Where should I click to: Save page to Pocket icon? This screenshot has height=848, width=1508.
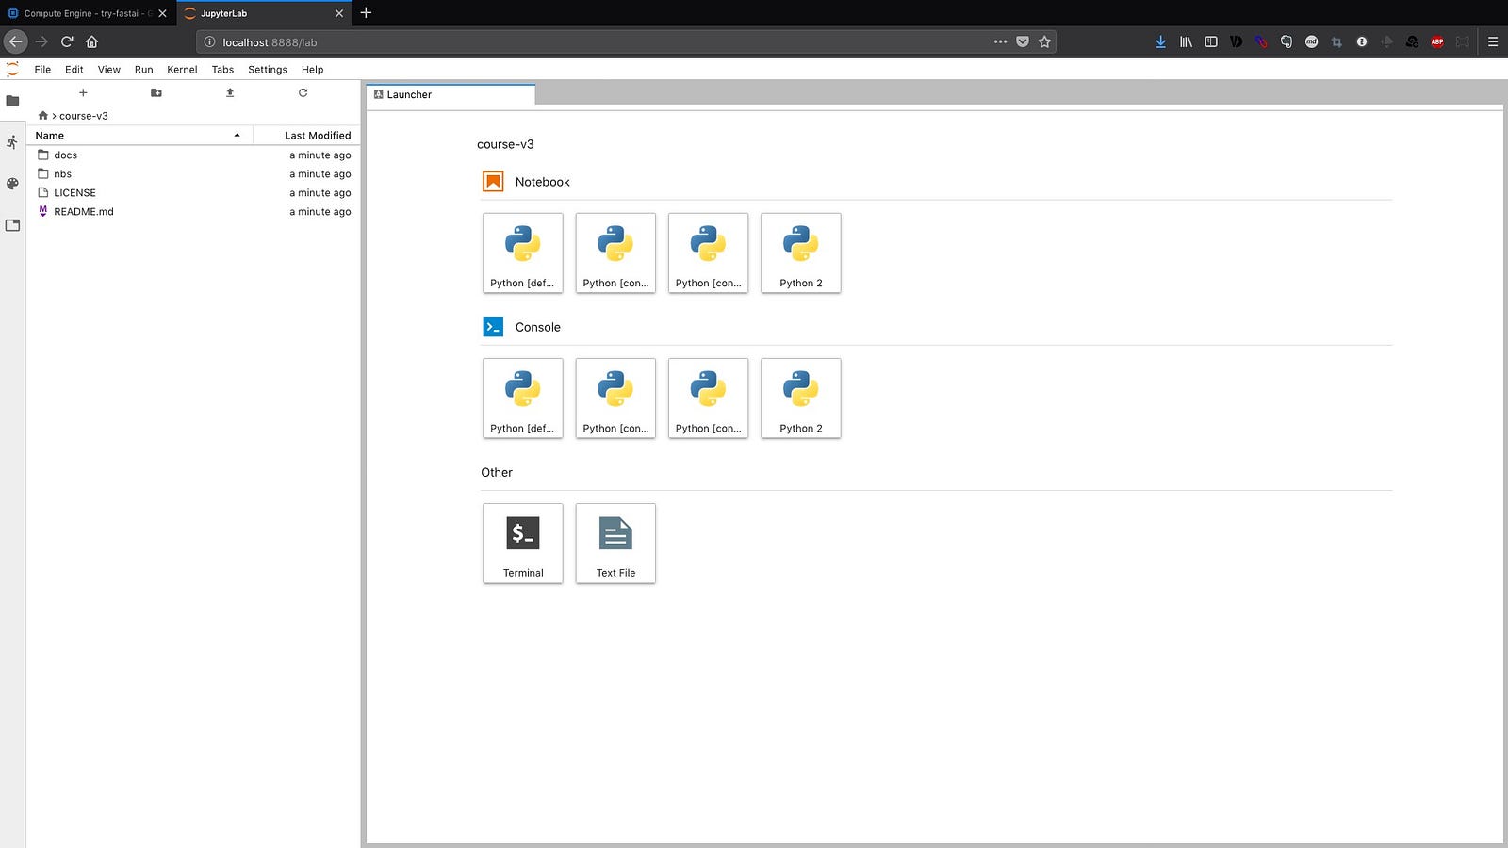[x=1023, y=41]
